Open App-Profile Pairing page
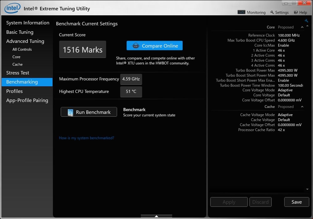 pos(27,100)
